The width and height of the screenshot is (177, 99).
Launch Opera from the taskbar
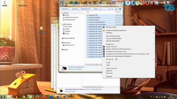point(44,97)
